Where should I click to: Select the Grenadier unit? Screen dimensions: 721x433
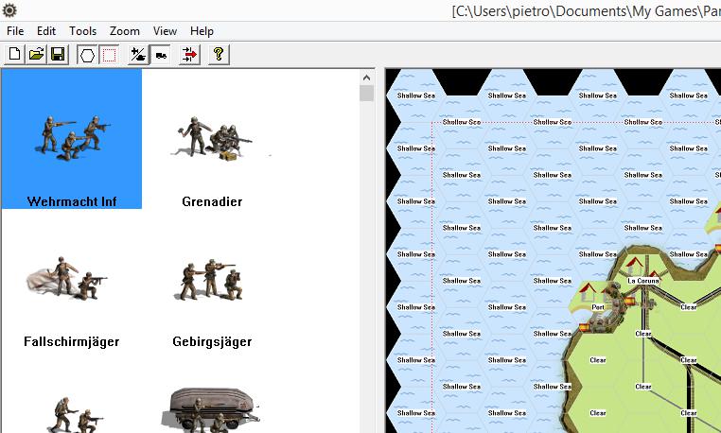[x=212, y=139]
